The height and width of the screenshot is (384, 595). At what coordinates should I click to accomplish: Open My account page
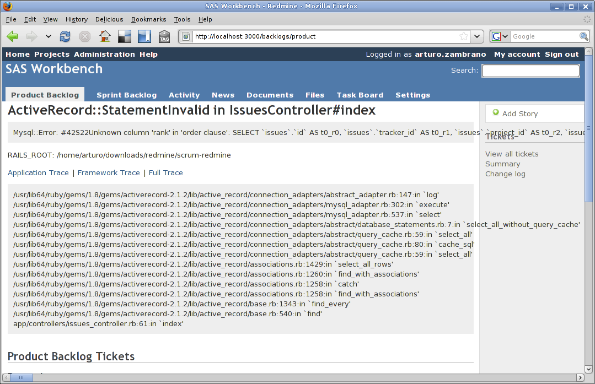tap(517, 54)
